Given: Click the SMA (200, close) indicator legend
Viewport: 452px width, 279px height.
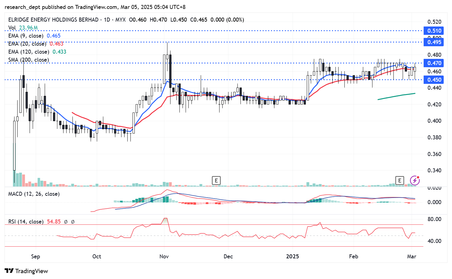Looking at the screenshot, I should point(29,60).
